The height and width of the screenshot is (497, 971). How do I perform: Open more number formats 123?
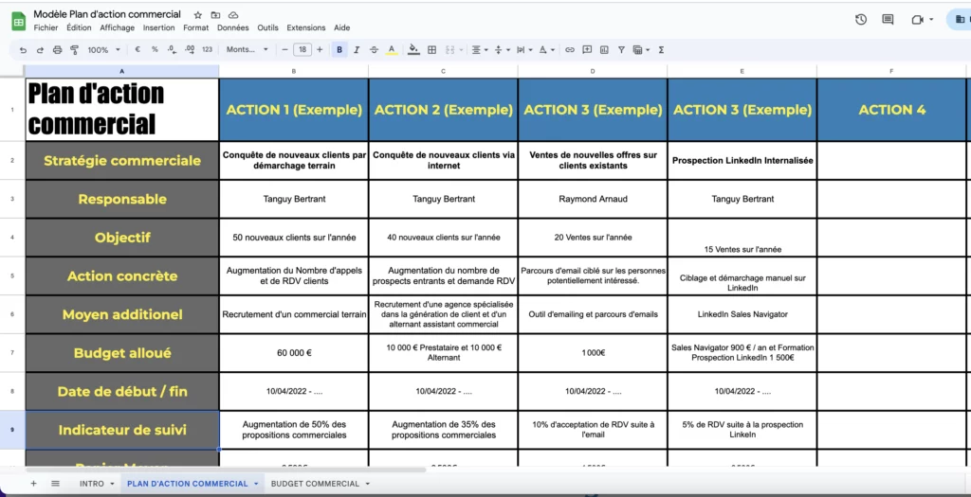pos(208,50)
